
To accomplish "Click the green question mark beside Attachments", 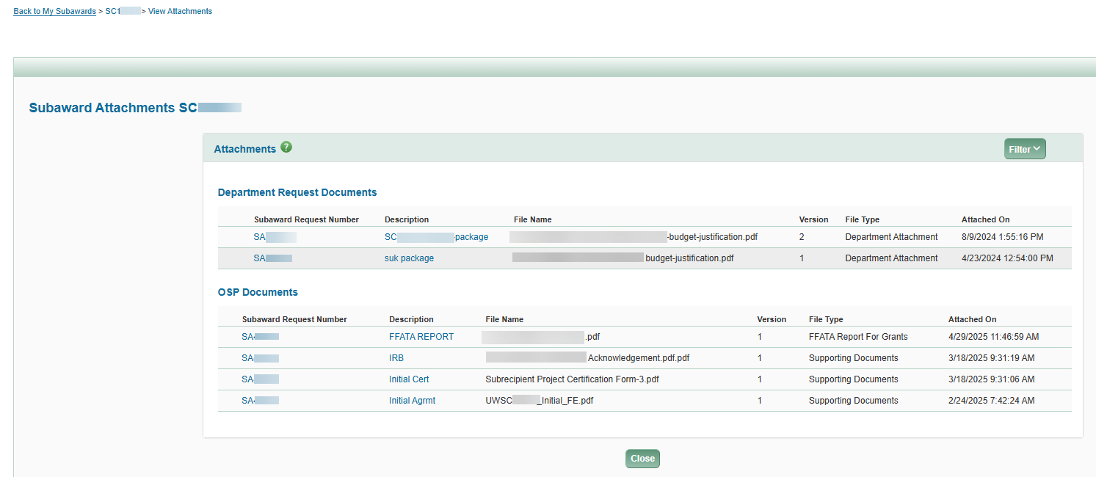I will 286,147.
